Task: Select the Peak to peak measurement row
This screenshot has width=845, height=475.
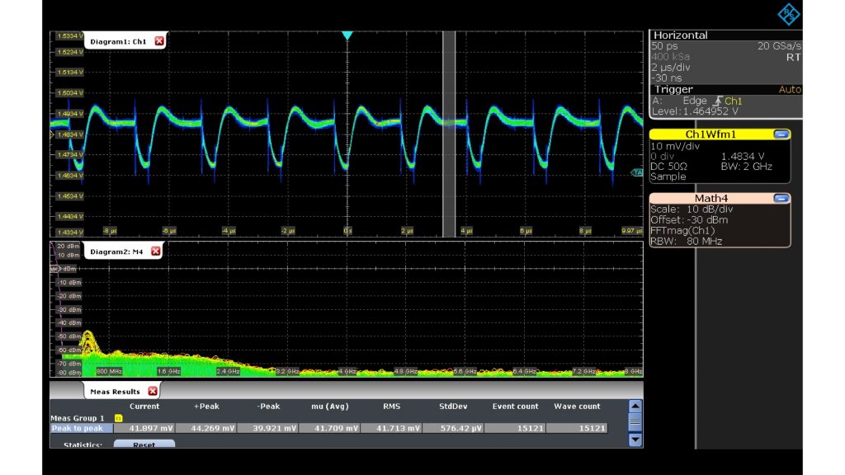Action: click(x=79, y=428)
